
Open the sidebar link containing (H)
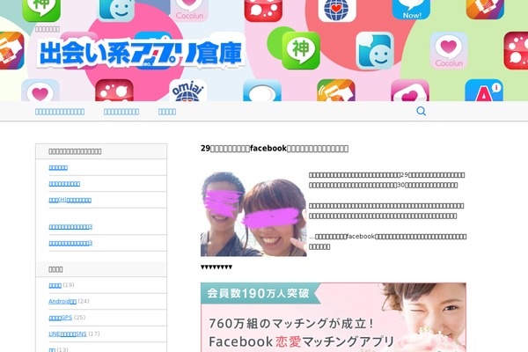point(70,200)
